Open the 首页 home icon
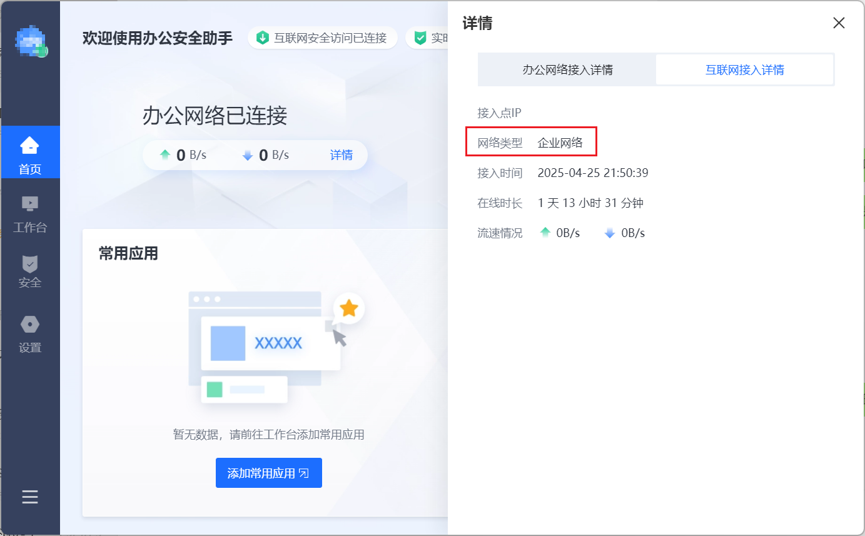 [29, 146]
